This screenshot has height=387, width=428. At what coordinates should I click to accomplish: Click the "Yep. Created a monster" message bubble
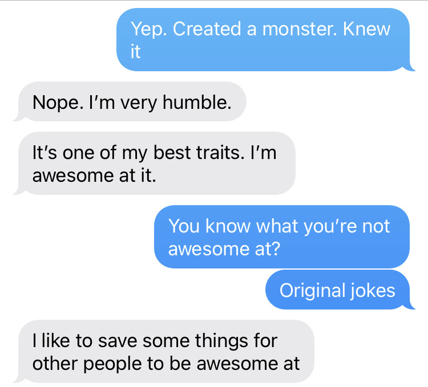(x=263, y=40)
